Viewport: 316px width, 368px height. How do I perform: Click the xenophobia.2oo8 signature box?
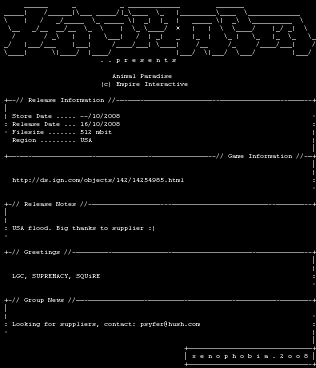click(x=250, y=356)
